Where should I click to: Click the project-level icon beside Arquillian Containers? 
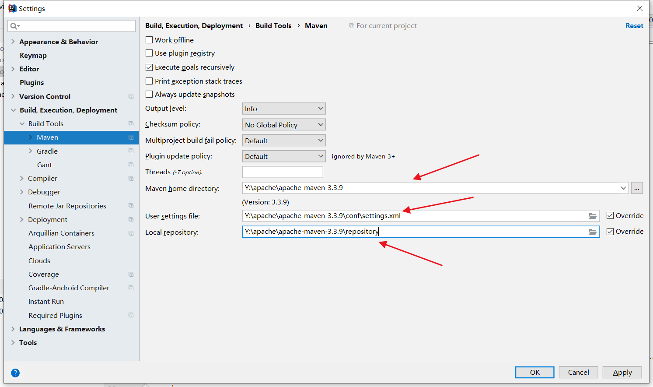pyautogui.click(x=131, y=233)
